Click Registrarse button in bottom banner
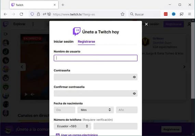195x136 pixels. 171,130
